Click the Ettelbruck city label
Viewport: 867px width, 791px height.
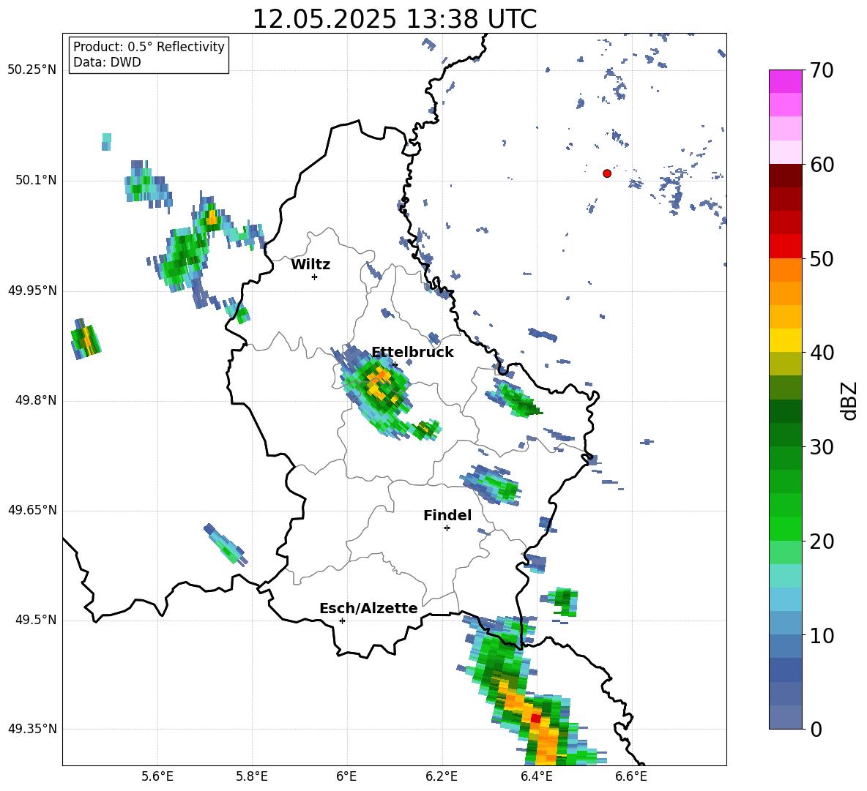pos(412,353)
